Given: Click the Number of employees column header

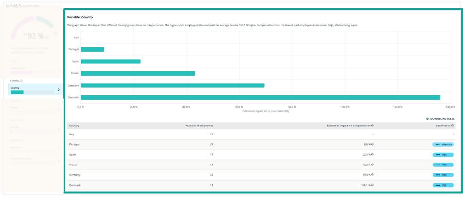Looking at the screenshot, I should coord(199,126).
